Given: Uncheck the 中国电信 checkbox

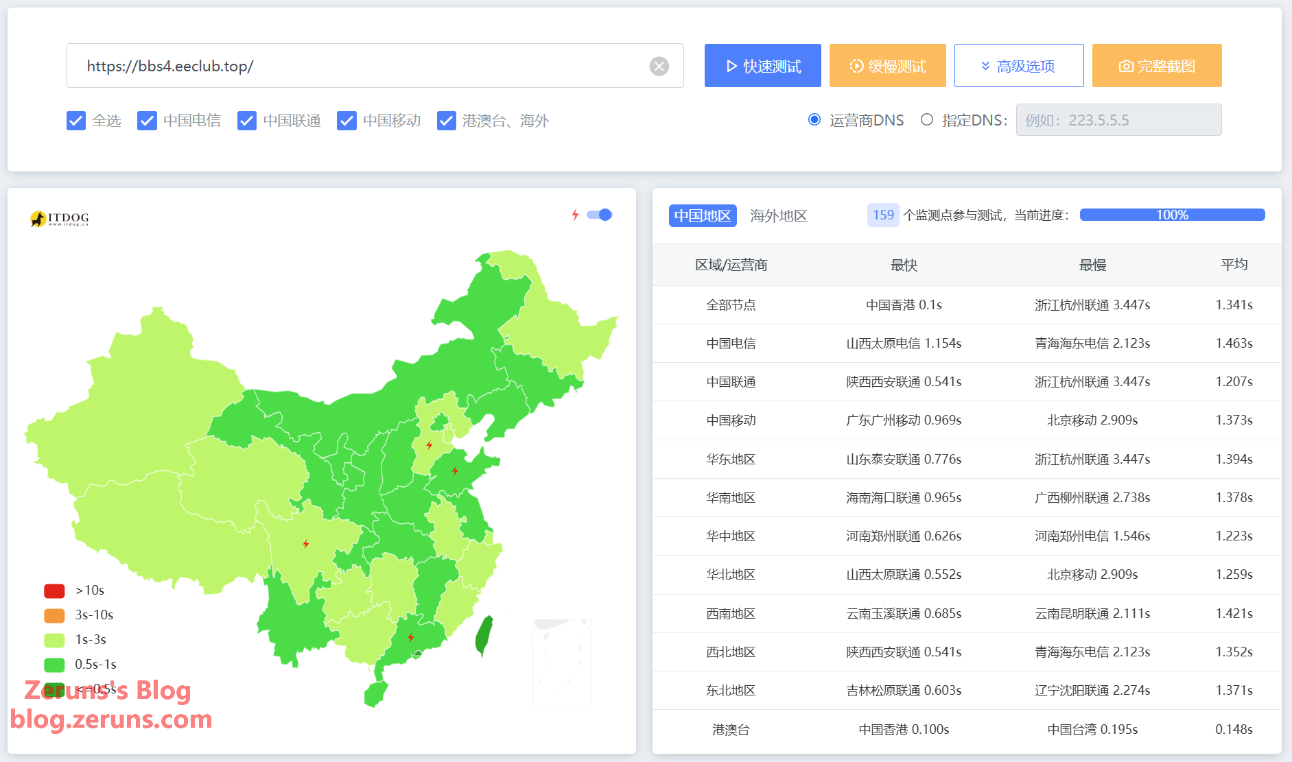Looking at the screenshot, I should [147, 121].
